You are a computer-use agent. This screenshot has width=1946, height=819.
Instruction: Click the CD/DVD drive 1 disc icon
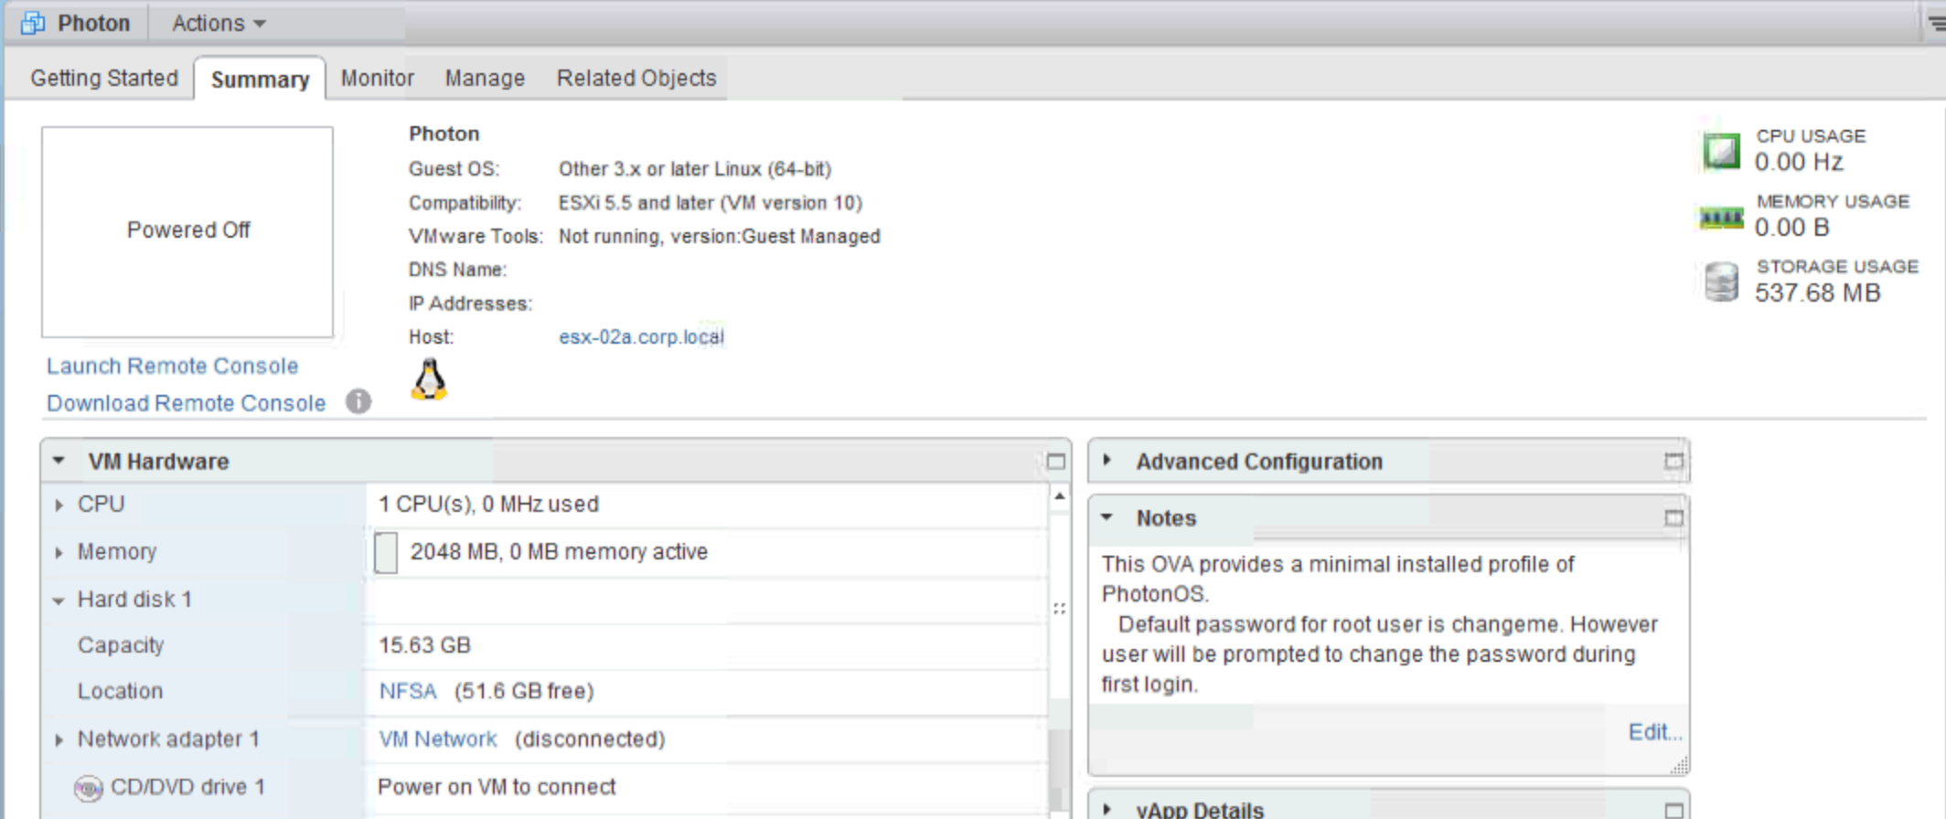coord(89,788)
